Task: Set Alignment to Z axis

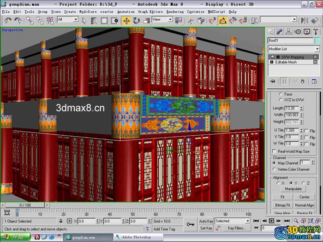Action: click(x=304, y=183)
